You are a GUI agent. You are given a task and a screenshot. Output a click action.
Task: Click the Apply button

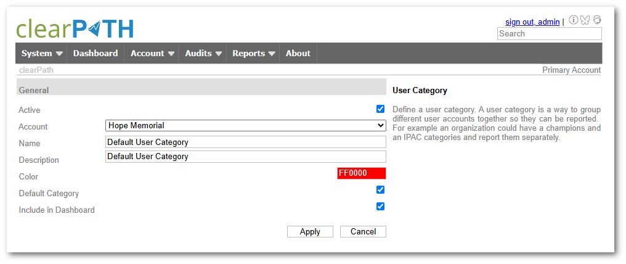tap(310, 232)
